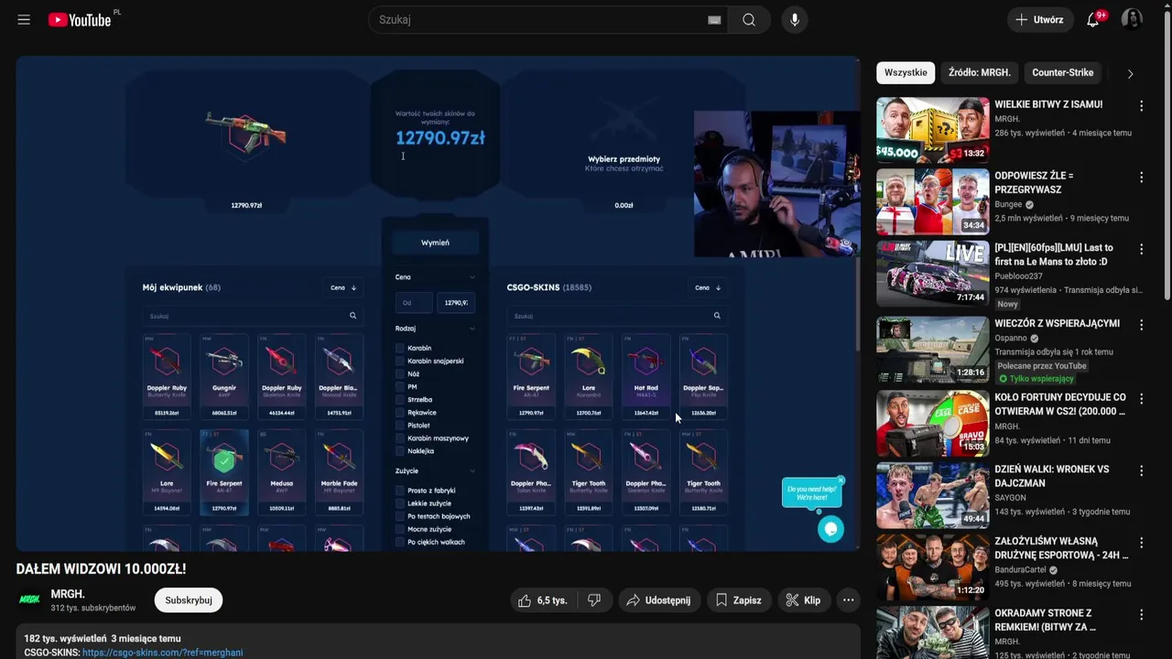This screenshot has height=659, width=1172.
Task: Click search icon in Mój ekwipunek panel
Action: click(353, 316)
